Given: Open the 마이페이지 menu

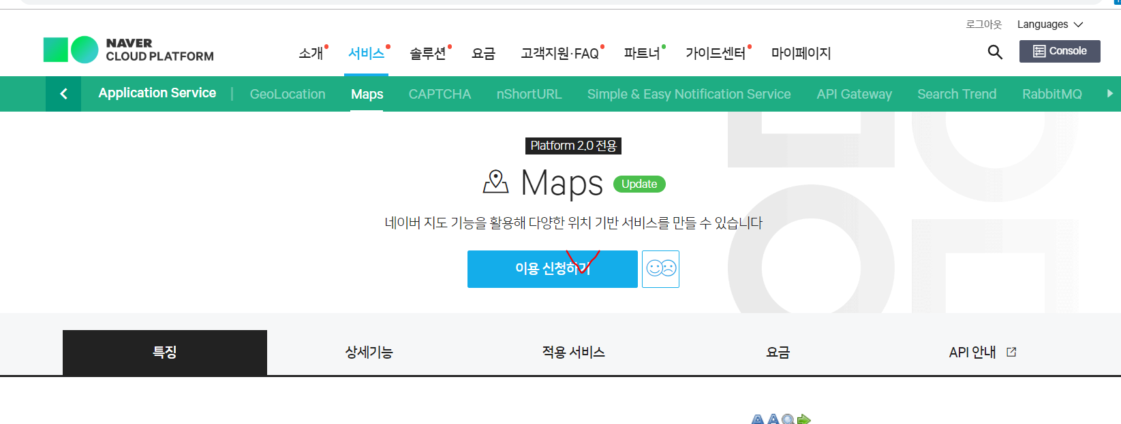Looking at the screenshot, I should (x=801, y=53).
